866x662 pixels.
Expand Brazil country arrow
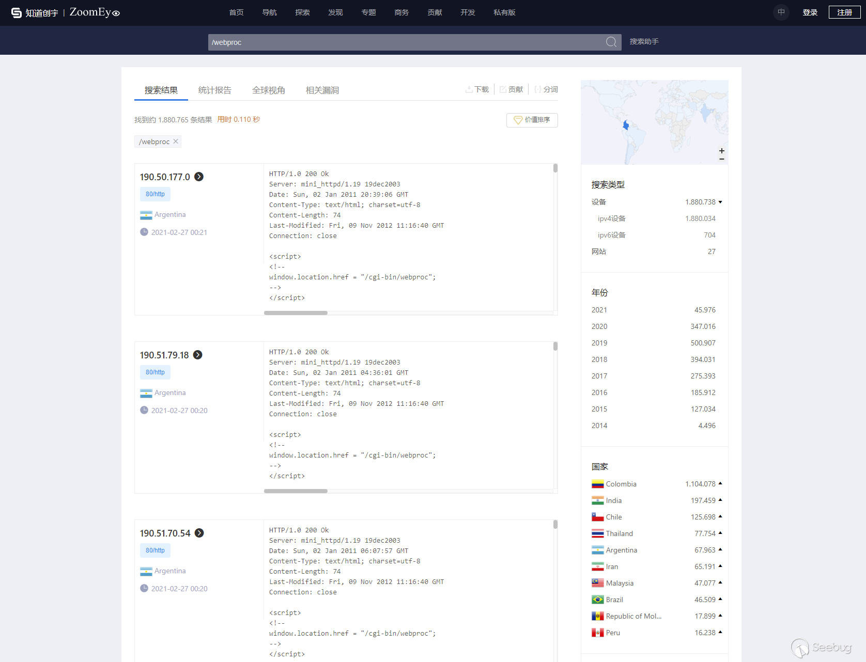coord(720,600)
